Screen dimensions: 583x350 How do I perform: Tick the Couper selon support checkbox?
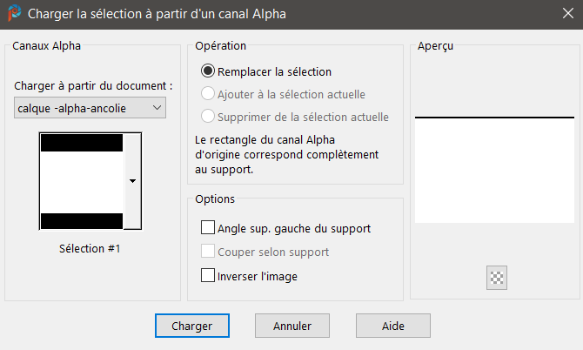[208, 252]
